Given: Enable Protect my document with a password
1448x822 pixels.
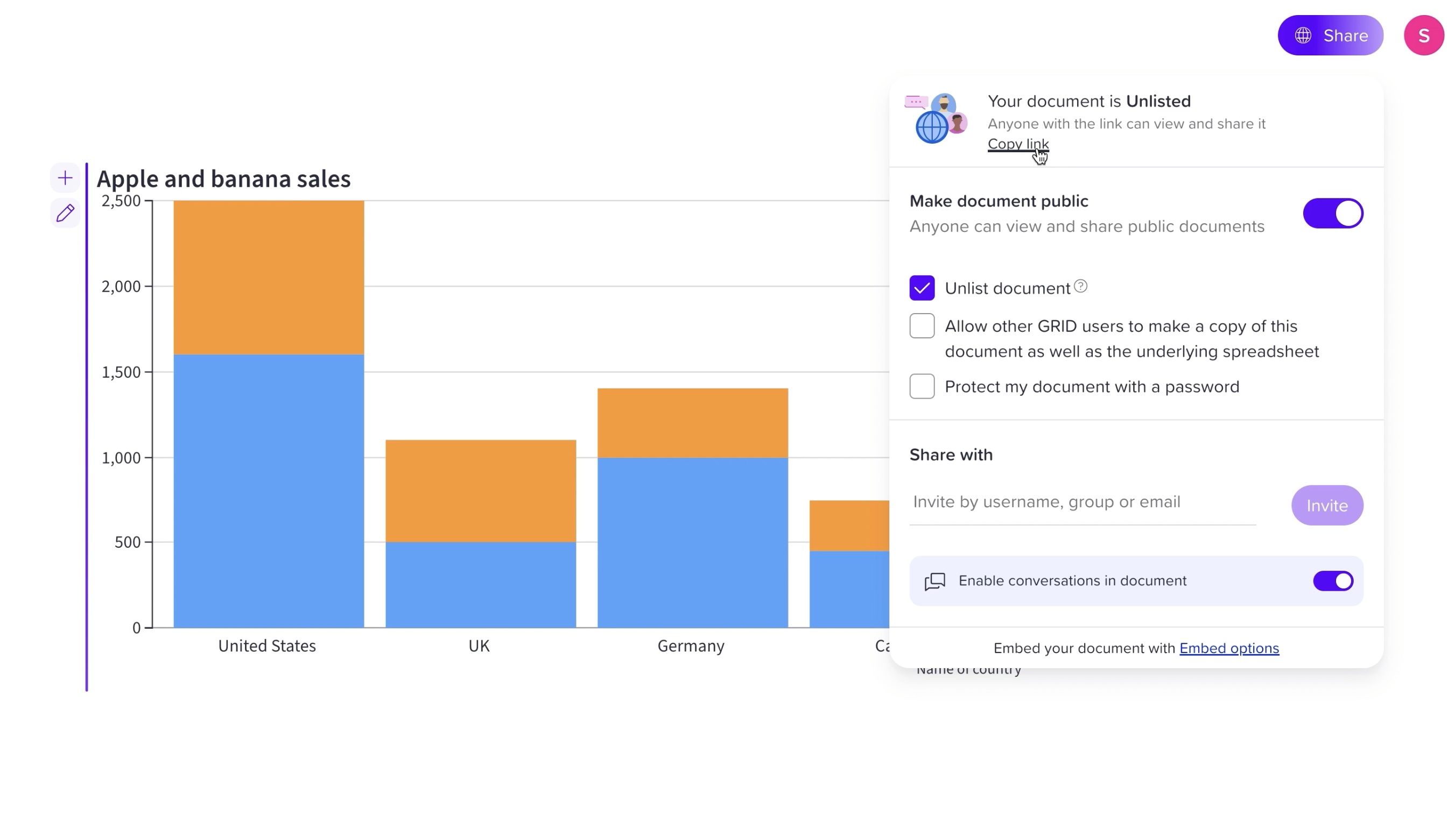Looking at the screenshot, I should 922,386.
